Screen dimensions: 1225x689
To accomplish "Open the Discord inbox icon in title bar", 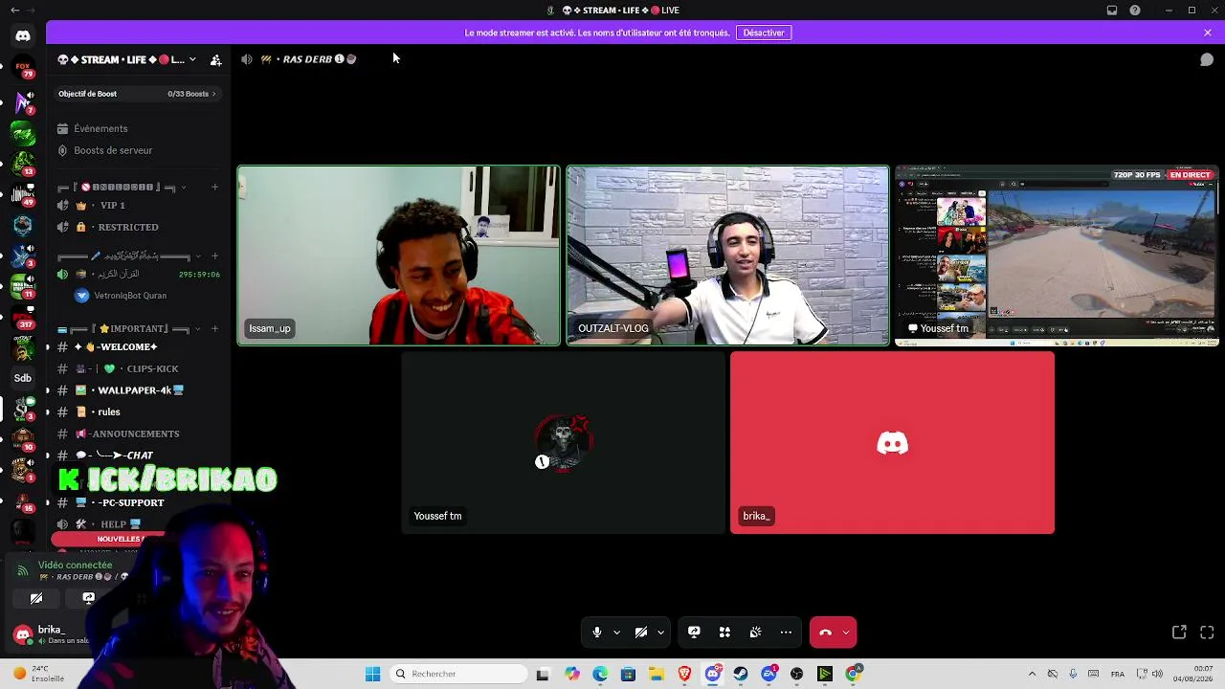I will coord(1112,11).
